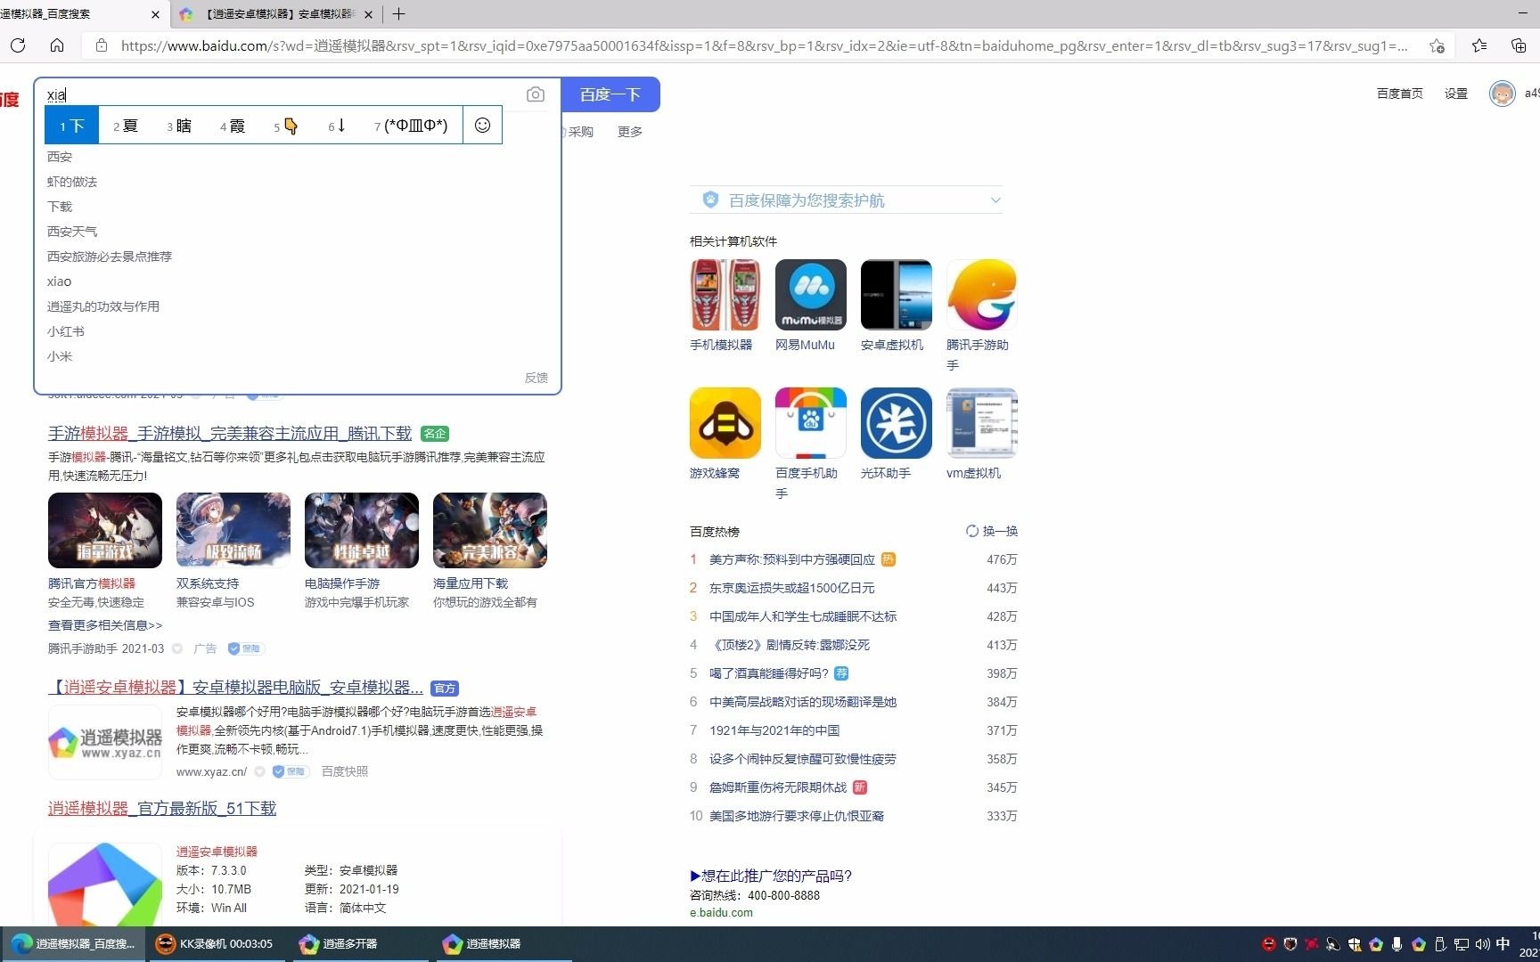1540x962 pixels.
Task: Open 百度首页 link
Action: (1400, 94)
